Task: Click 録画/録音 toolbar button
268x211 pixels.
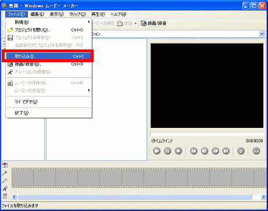Action: [153, 23]
